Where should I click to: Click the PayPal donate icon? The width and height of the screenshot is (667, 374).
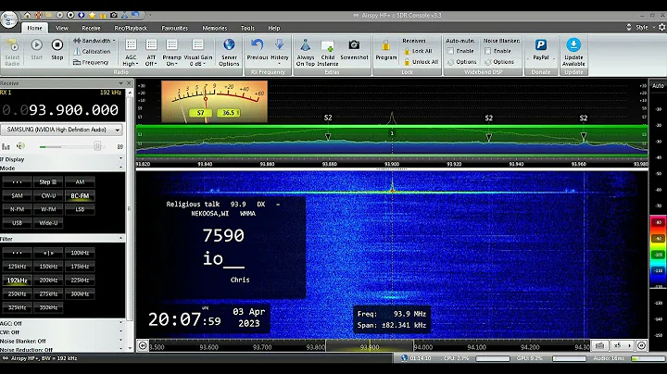click(x=541, y=44)
